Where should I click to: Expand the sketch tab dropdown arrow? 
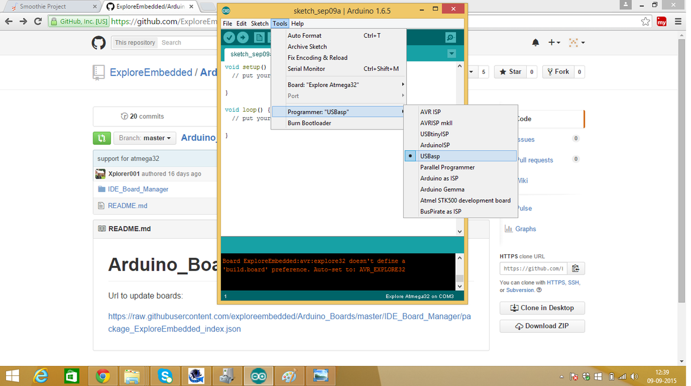451,54
